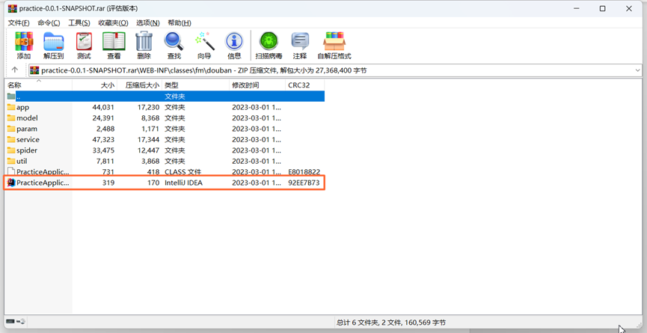647x333 pixels.
Task: Start 扫描病毒 (Virus Scan) tool
Action: point(269,45)
